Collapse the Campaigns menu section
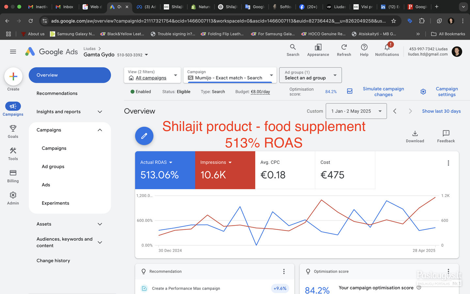470x294 pixels. click(x=100, y=130)
